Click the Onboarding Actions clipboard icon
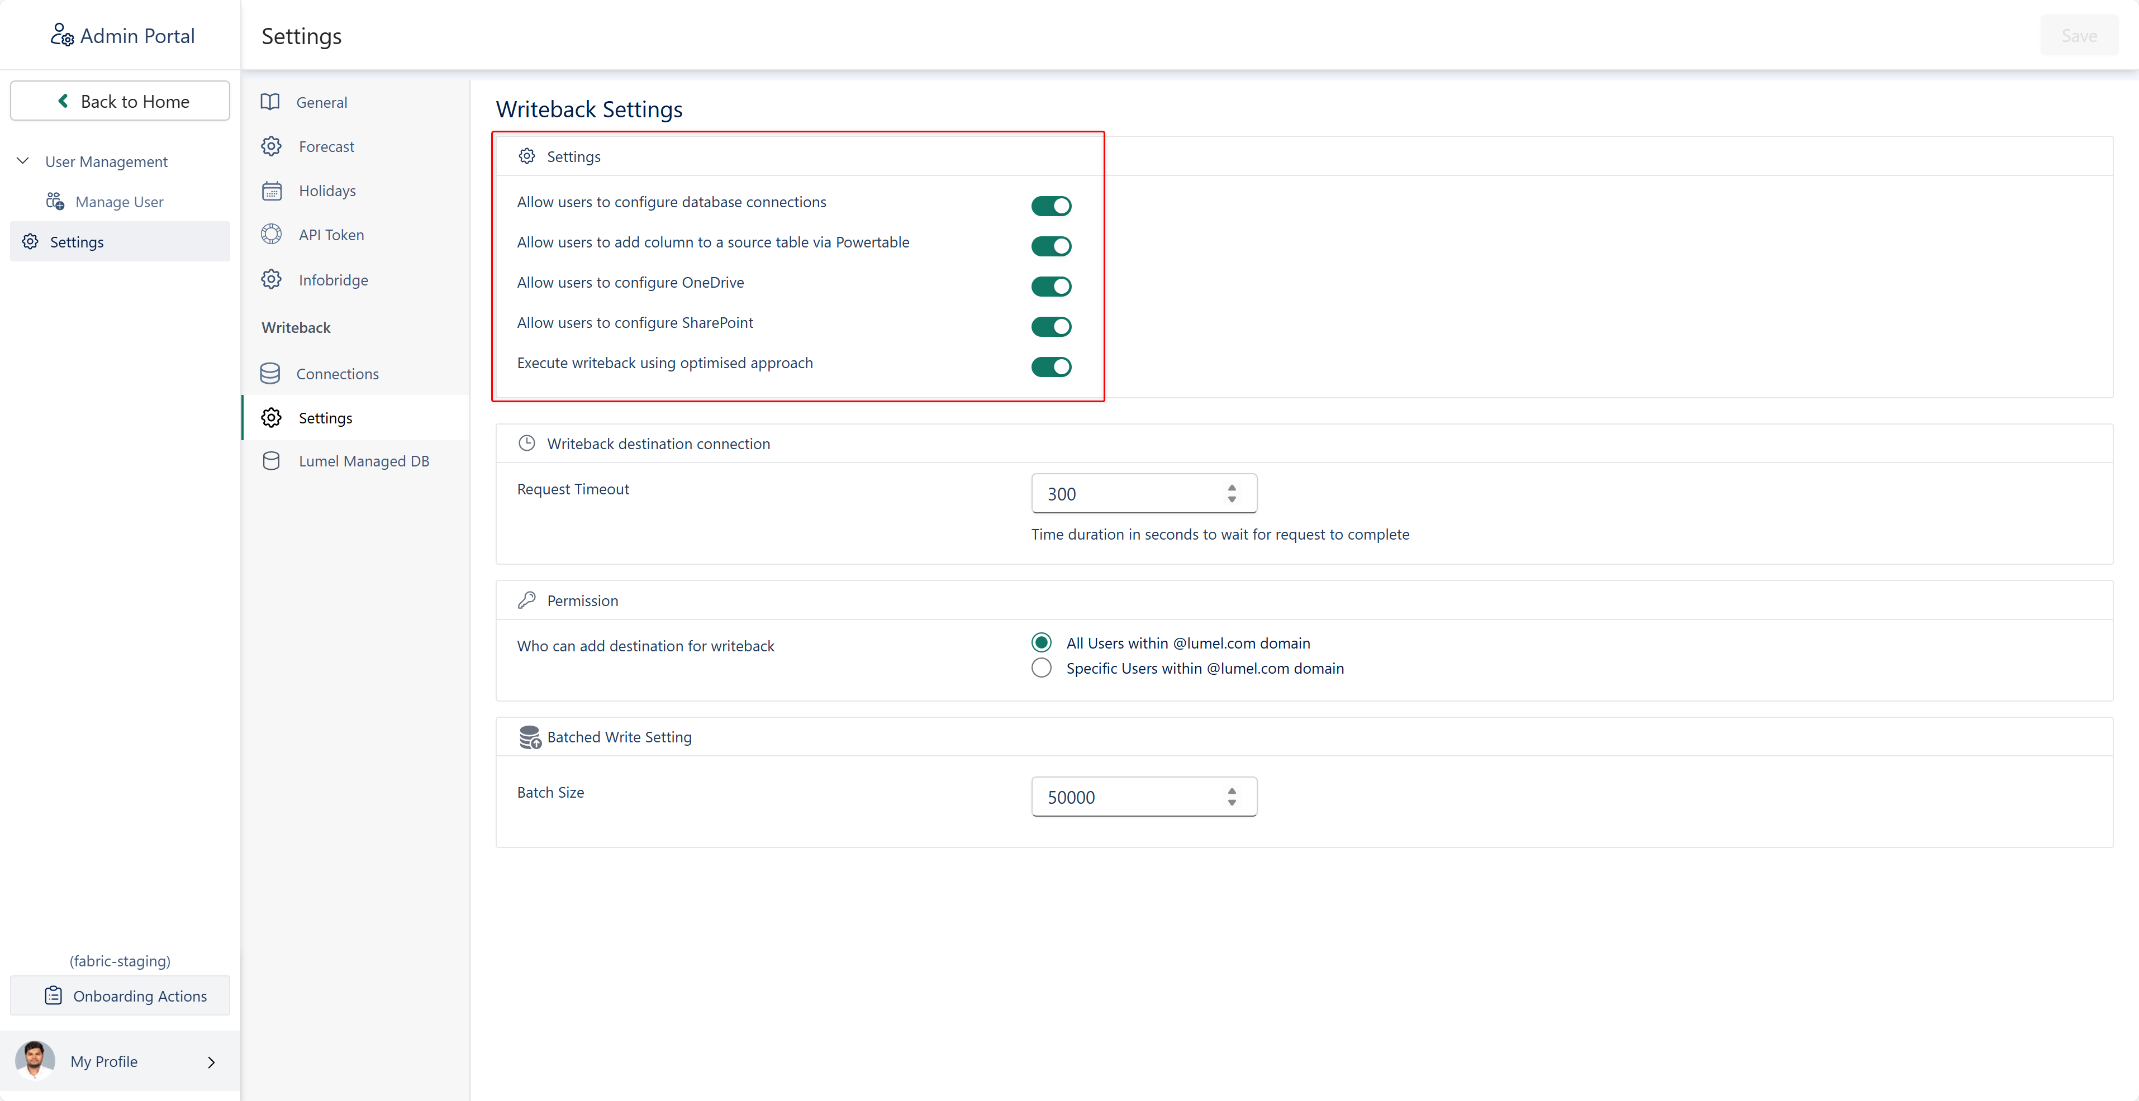This screenshot has width=2139, height=1101. coord(53,995)
